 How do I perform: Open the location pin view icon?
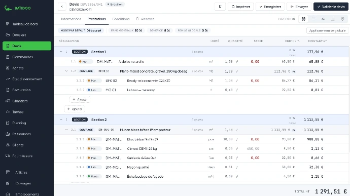[342, 19]
